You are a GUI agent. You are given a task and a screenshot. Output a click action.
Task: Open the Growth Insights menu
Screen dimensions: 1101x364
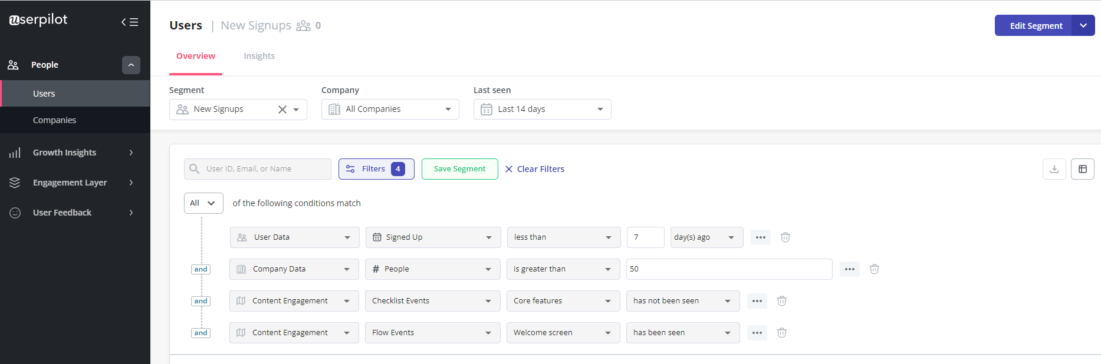coord(64,153)
